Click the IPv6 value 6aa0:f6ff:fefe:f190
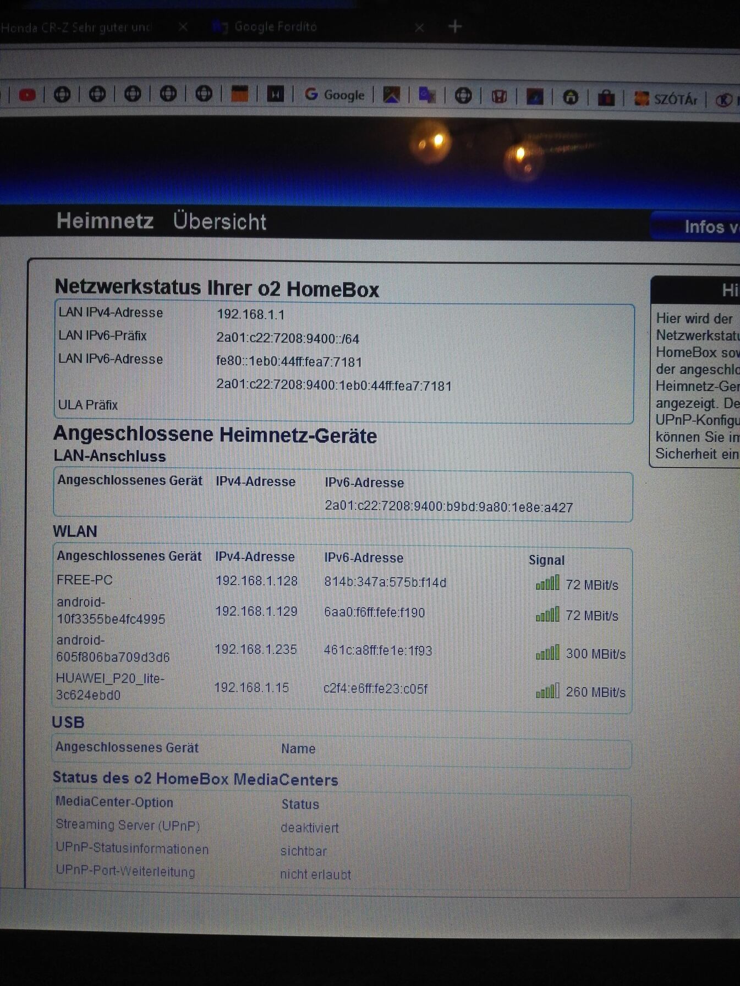The width and height of the screenshot is (740, 986). tap(375, 612)
